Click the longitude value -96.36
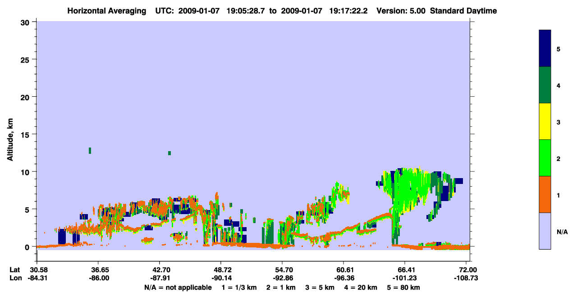 pyautogui.click(x=343, y=278)
